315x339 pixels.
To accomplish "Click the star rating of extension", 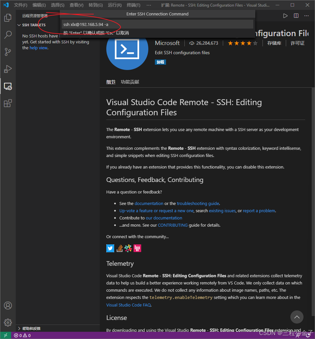I will [243, 43].
